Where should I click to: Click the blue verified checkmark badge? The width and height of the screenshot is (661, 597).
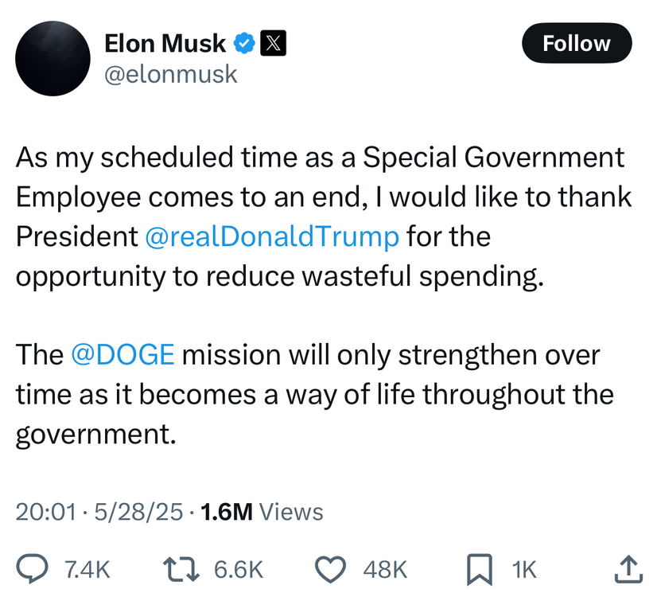(x=244, y=44)
